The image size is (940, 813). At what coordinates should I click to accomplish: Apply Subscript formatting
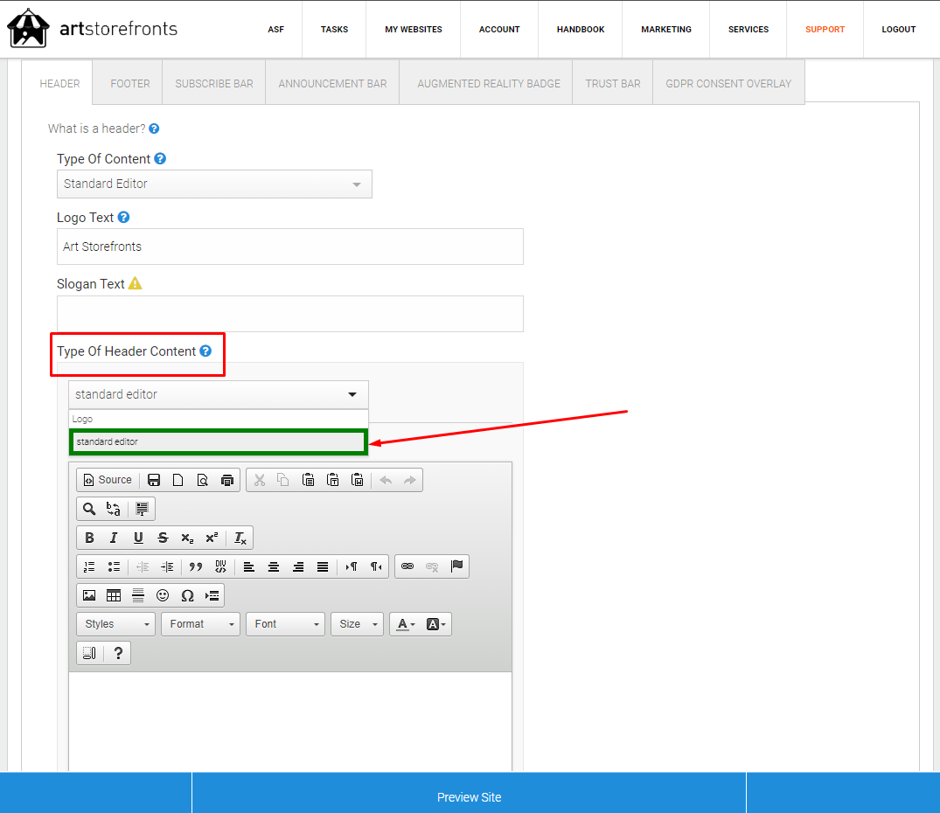tap(187, 538)
